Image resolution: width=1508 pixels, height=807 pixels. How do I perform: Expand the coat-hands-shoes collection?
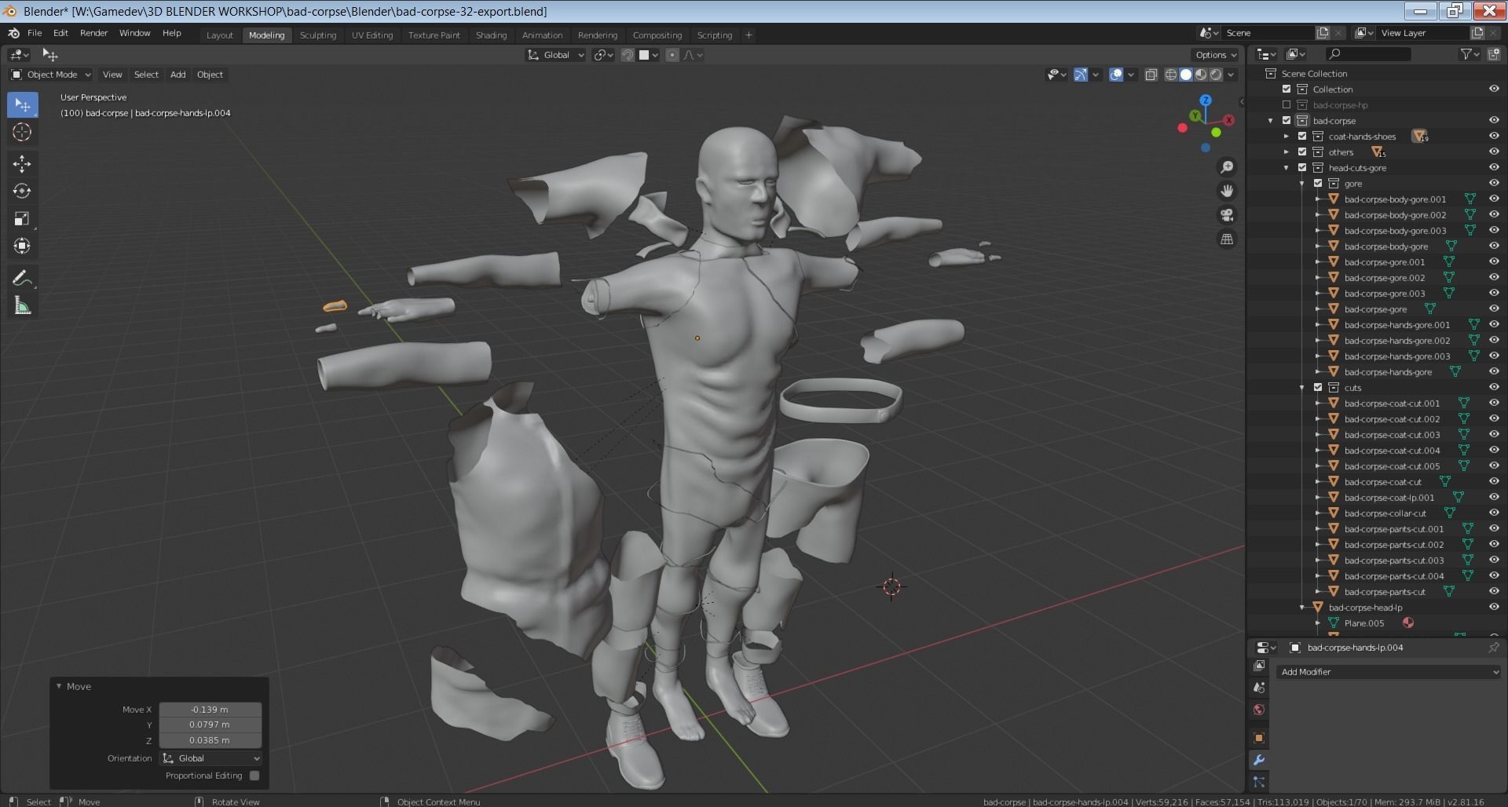(x=1287, y=137)
